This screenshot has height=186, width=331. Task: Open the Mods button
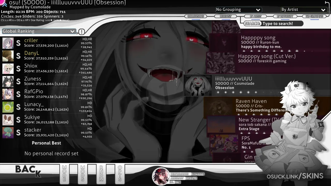coord(83,174)
